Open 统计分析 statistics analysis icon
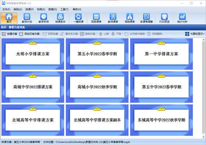Screen dimensions: 206x145 (x=182, y=18)
